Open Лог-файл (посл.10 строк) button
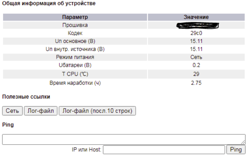The height and width of the screenshot is (160, 251). click(x=97, y=111)
